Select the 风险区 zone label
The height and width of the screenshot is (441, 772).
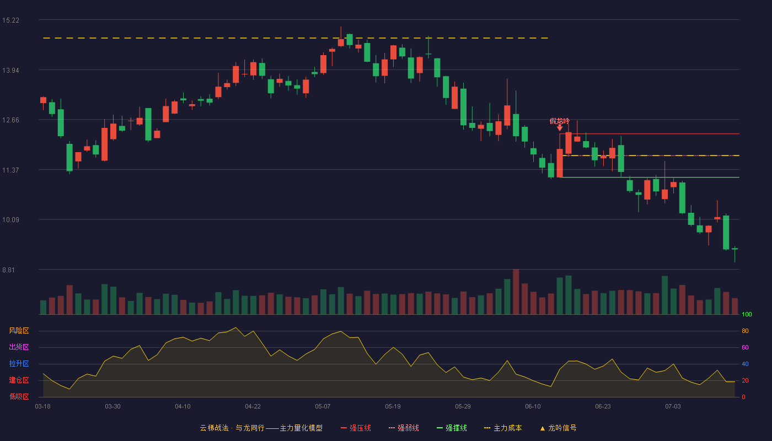[x=19, y=331]
